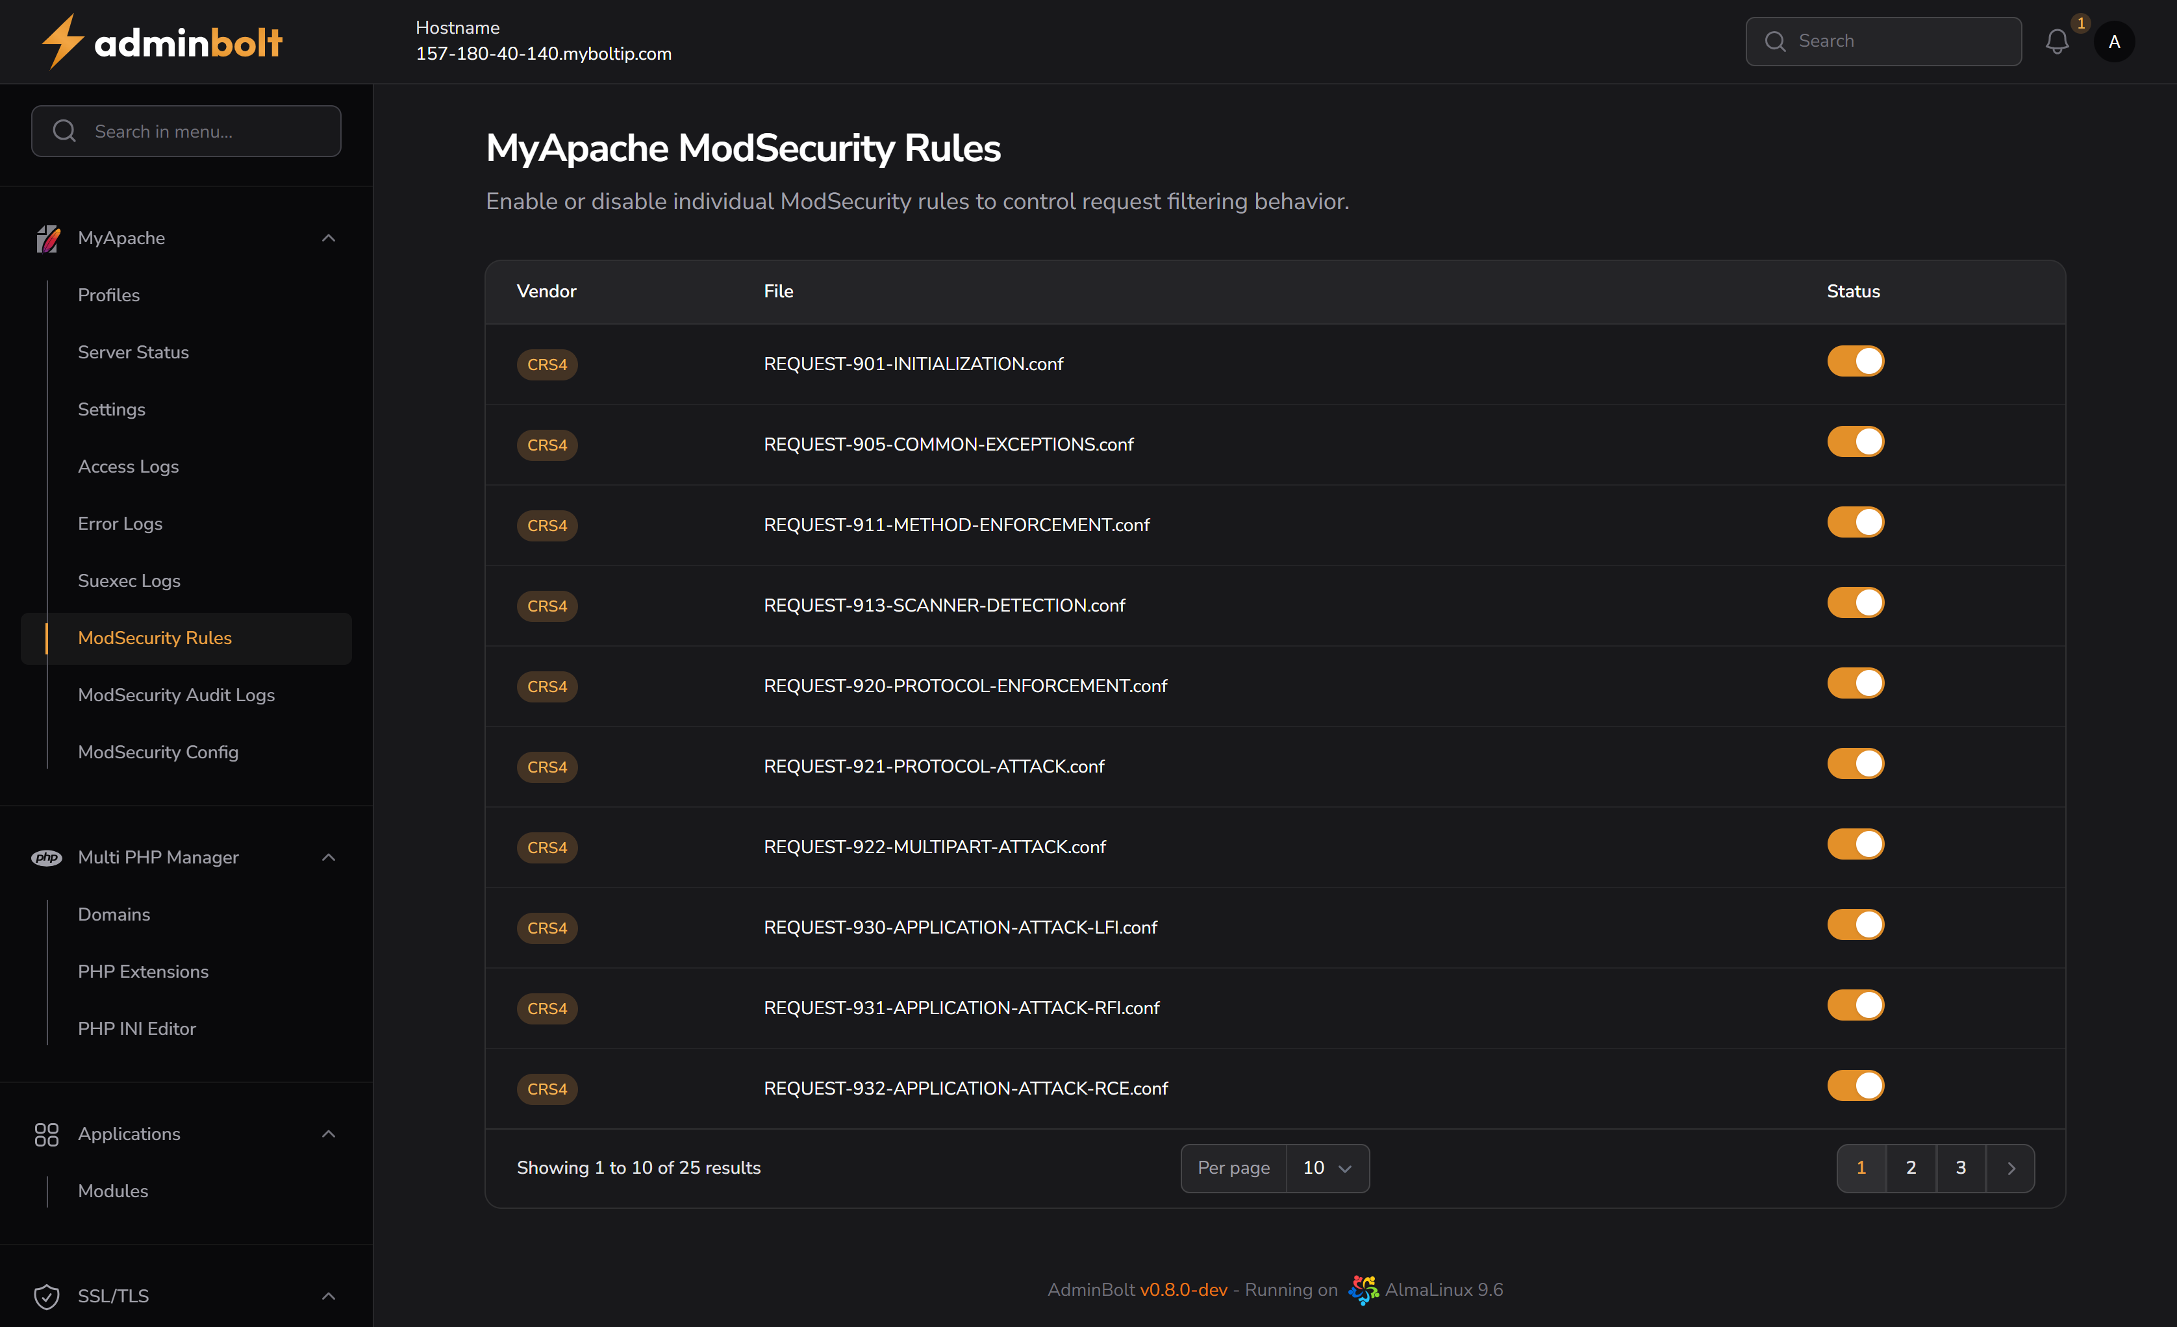Collapse the MyApache section
Image resolution: width=2177 pixels, height=1327 pixels.
pos(328,238)
